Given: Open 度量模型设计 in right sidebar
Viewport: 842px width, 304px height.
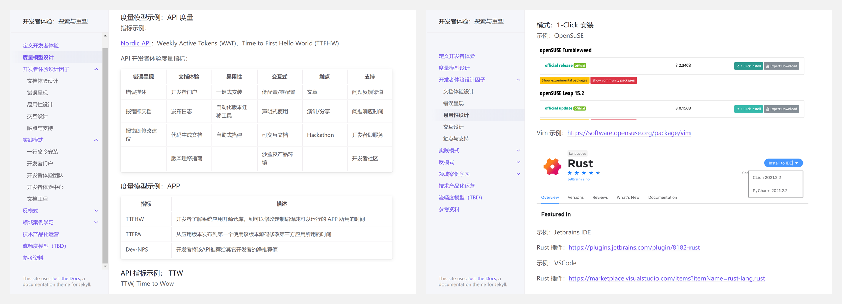Looking at the screenshot, I should tap(454, 68).
